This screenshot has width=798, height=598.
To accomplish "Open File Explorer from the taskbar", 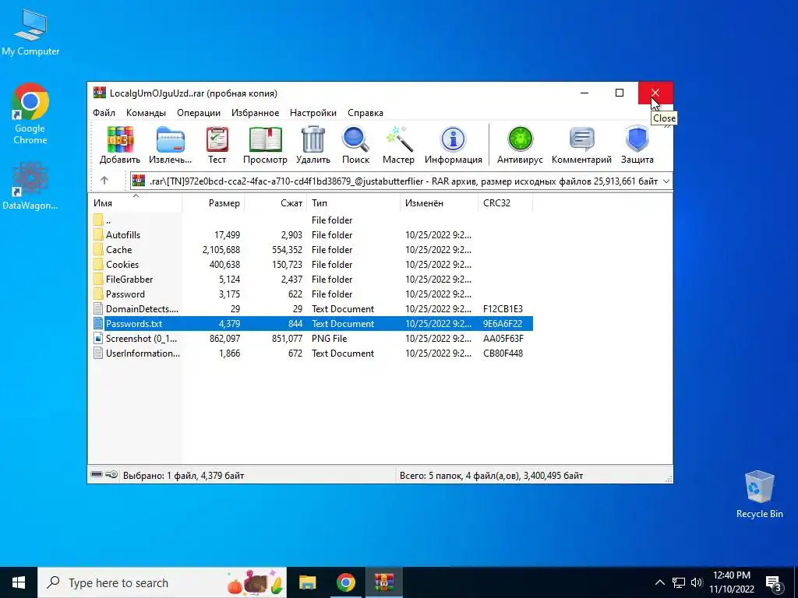I will tap(307, 582).
